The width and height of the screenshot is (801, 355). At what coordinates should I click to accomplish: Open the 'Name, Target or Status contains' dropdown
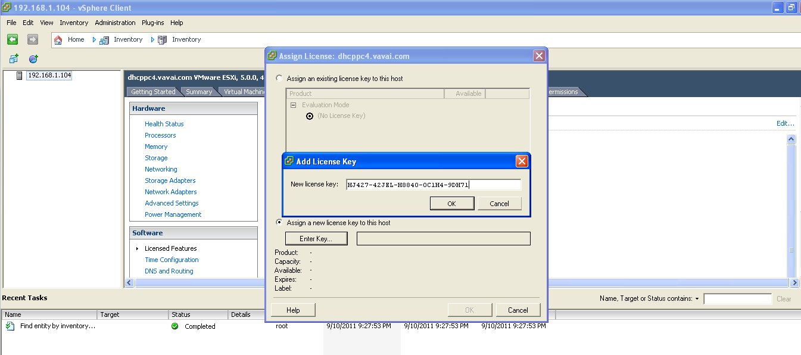coord(697,298)
